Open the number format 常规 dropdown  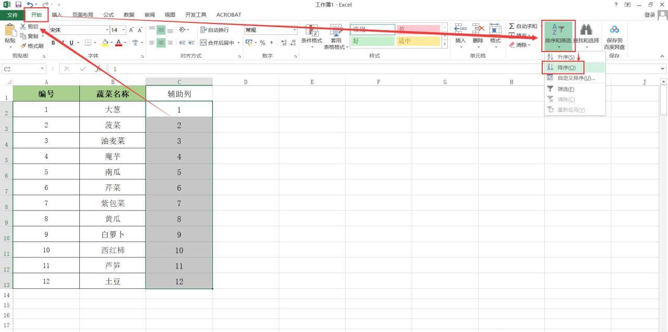(294, 30)
